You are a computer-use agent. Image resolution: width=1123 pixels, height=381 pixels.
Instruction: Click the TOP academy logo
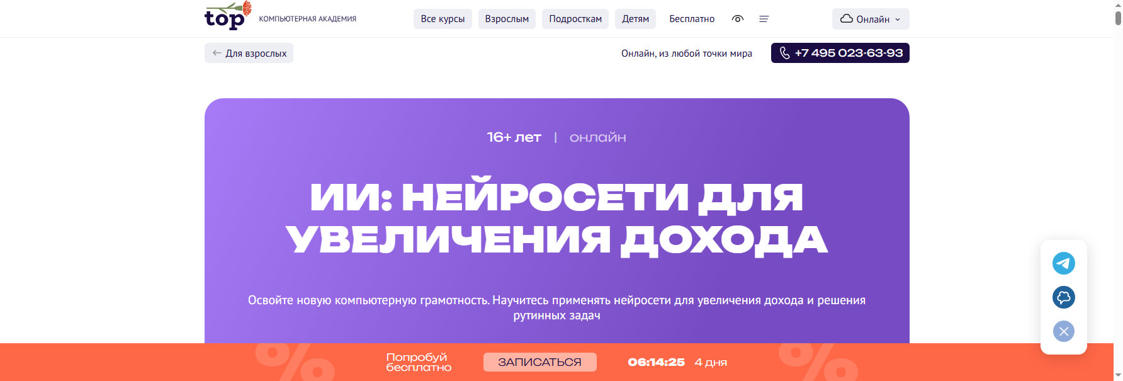(228, 16)
